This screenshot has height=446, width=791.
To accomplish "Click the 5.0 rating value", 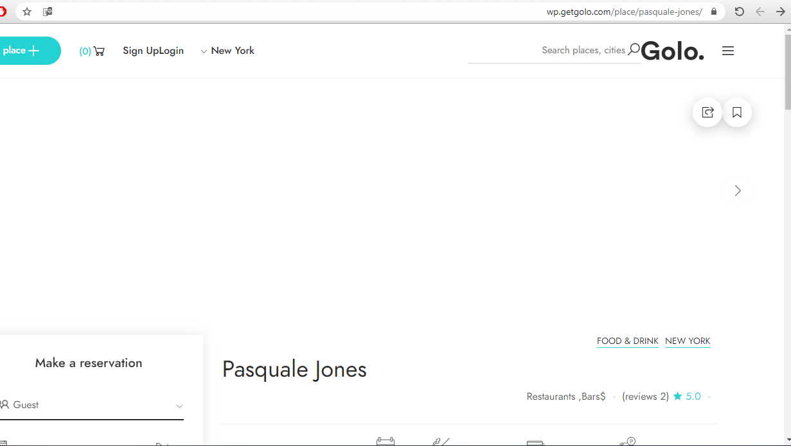I will [x=693, y=397].
